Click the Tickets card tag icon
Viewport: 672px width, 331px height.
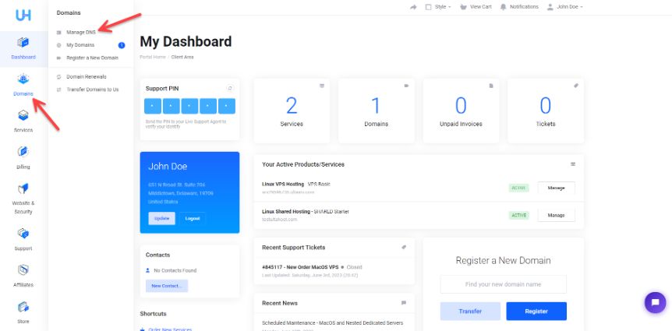point(576,86)
